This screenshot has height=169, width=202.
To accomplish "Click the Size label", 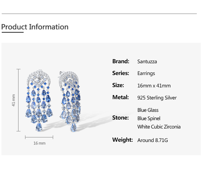I will click(118, 85).
